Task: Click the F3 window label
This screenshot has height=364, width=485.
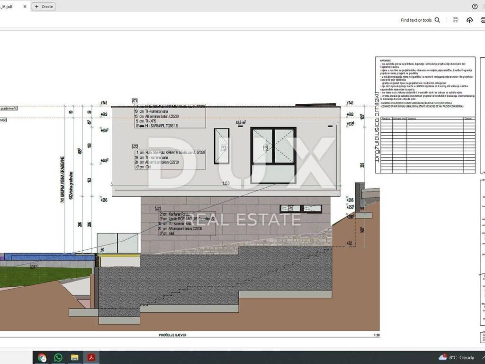Action: click(265, 148)
